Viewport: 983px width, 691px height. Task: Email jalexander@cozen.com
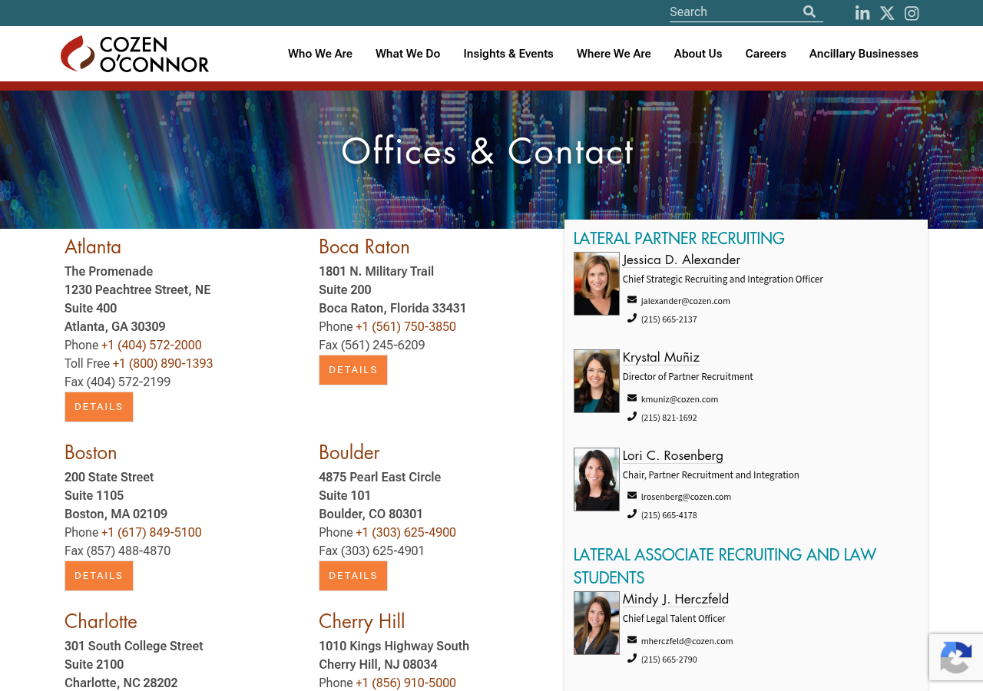tap(686, 301)
